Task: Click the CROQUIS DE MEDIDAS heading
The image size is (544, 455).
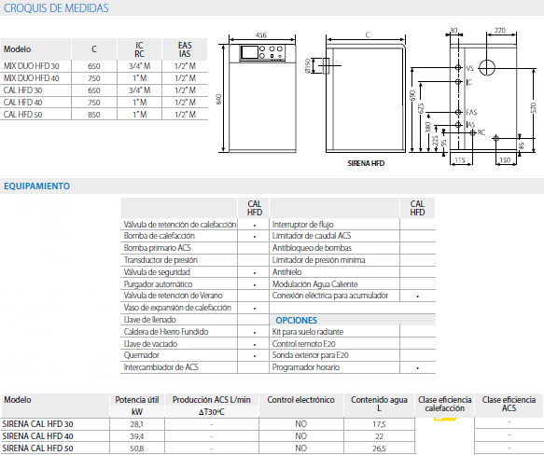Action: point(56,8)
